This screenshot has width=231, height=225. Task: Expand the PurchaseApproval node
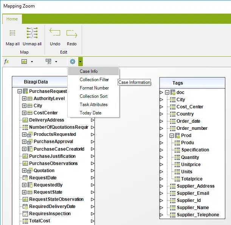[x=24, y=142]
